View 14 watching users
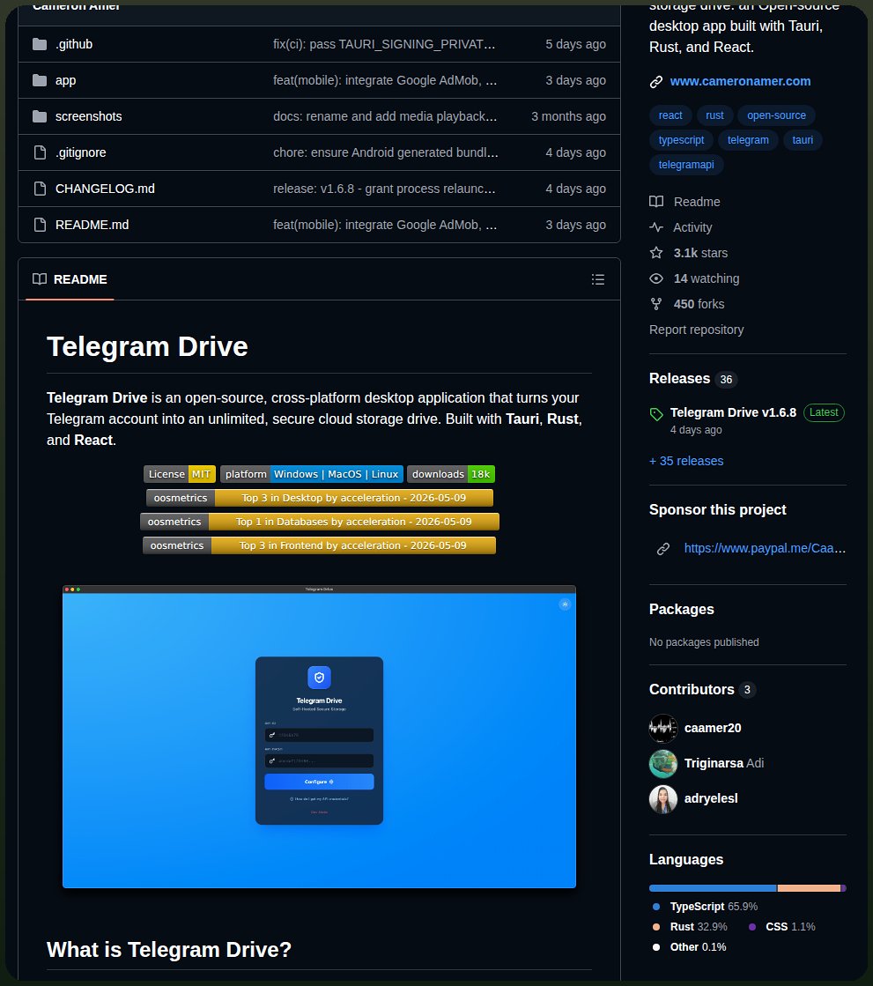 point(707,278)
